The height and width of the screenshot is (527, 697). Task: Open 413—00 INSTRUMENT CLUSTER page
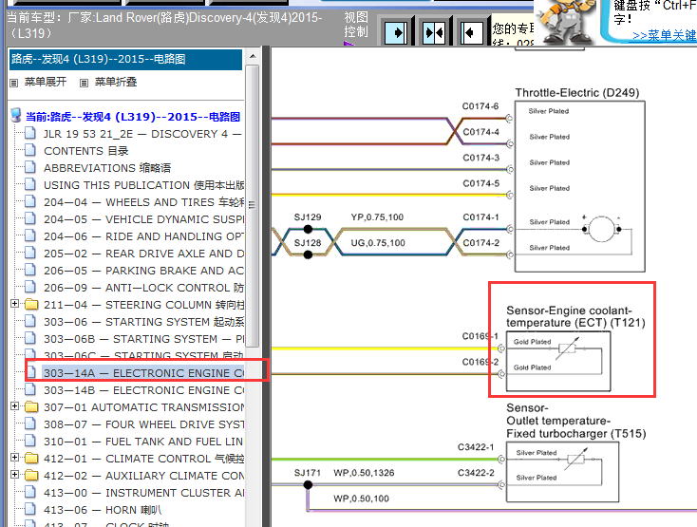click(x=143, y=493)
